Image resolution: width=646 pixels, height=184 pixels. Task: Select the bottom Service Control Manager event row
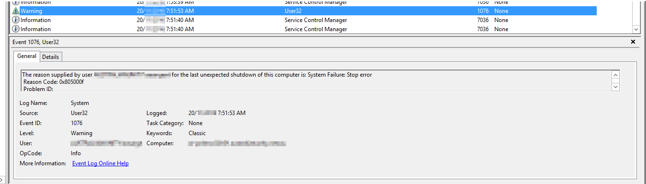pos(304,29)
